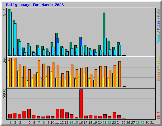Click green day label '8' on the x-axis
This screenshot has width=162, height=126.
click(44, 123)
